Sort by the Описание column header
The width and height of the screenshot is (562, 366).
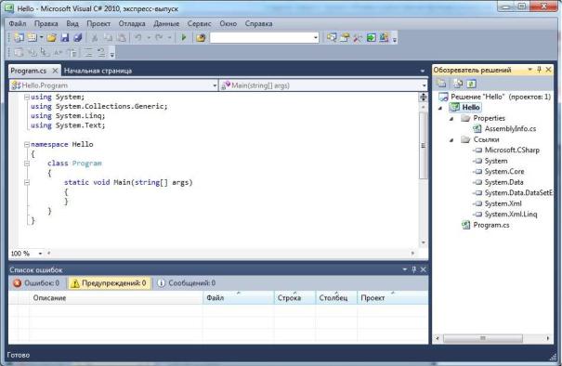pyautogui.click(x=116, y=298)
